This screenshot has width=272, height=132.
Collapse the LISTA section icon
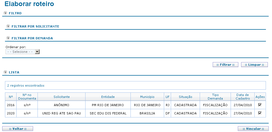tap(6, 72)
